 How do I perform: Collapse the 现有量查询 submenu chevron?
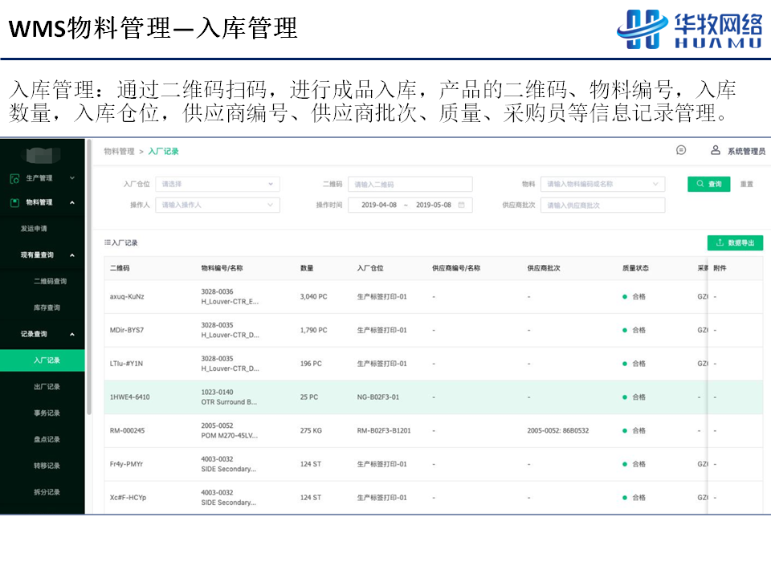[72, 255]
